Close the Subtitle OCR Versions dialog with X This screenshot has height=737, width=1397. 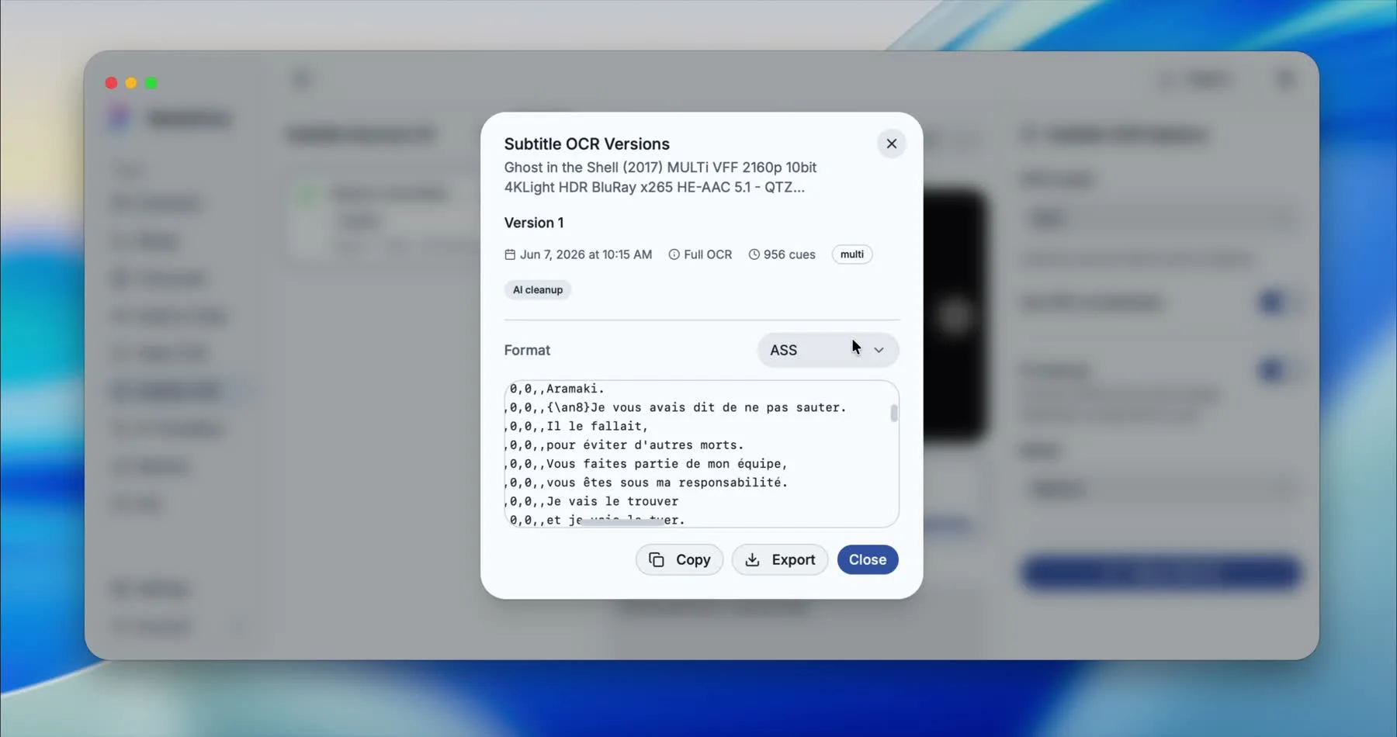[x=891, y=144]
